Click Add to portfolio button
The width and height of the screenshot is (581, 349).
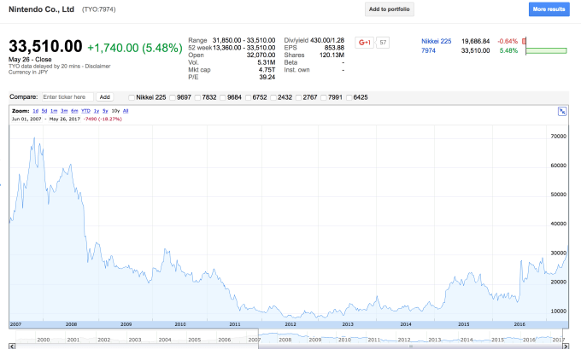(x=390, y=9)
